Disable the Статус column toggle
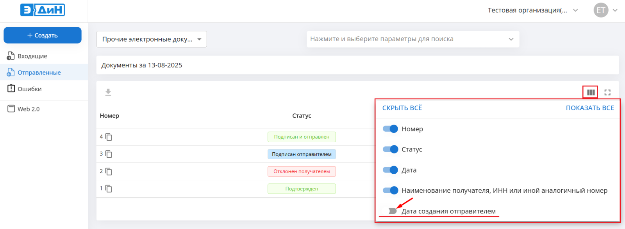The height and width of the screenshot is (229, 625). (x=390, y=149)
